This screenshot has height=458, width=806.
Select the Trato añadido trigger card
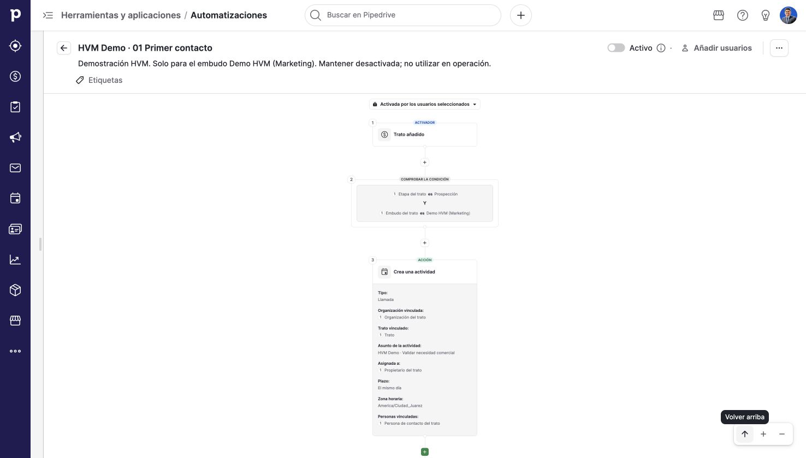click(425, 135)
